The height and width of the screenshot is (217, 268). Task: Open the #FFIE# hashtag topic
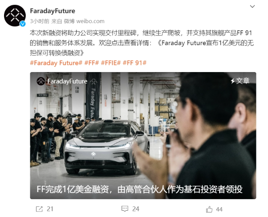111,63
